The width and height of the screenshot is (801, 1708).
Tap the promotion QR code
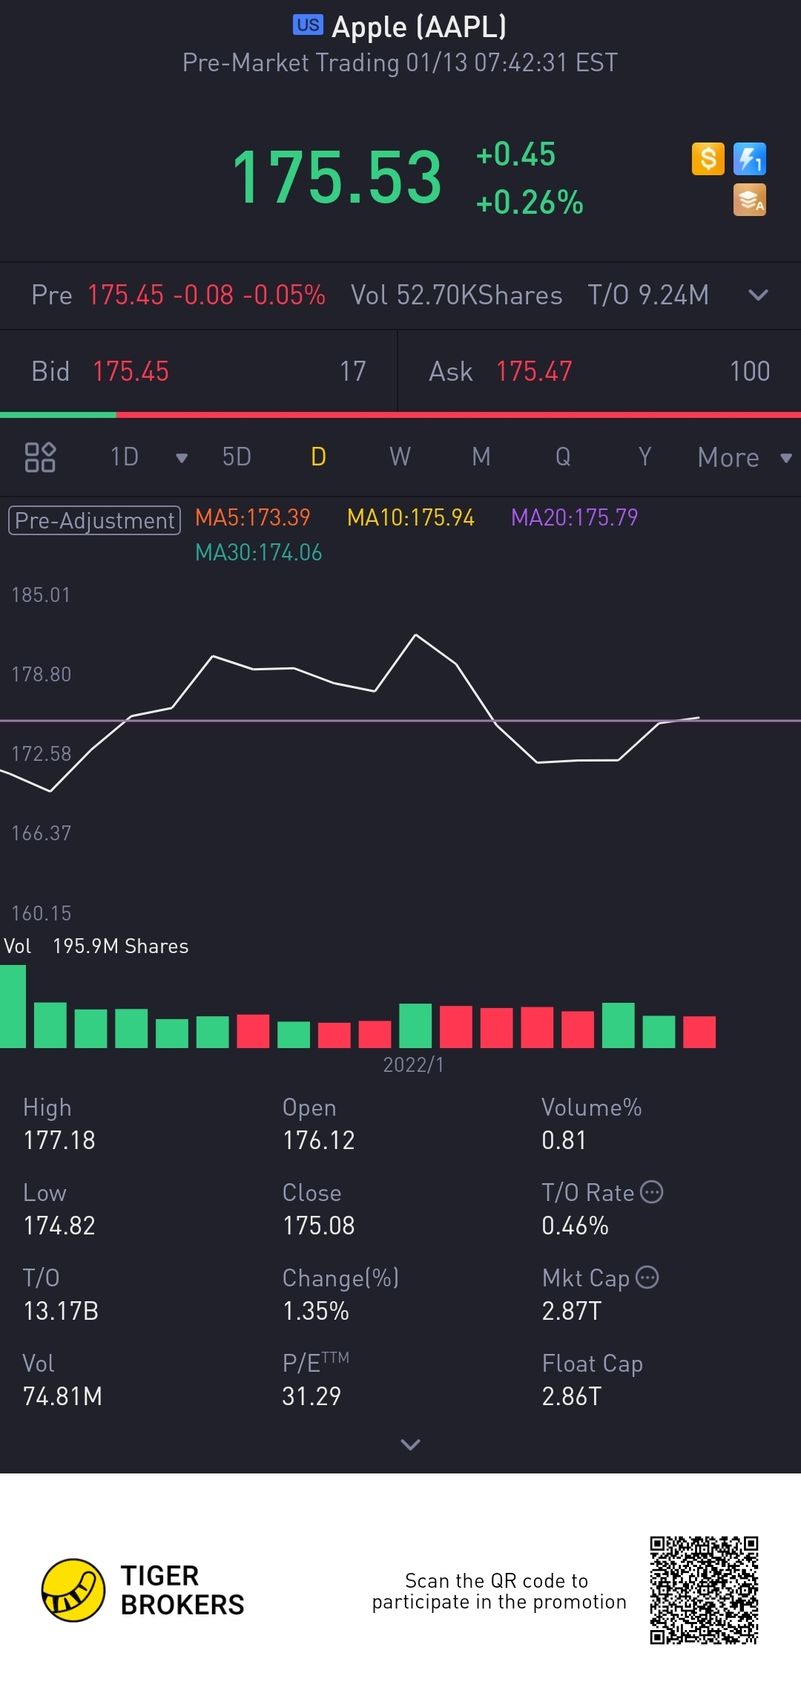click(x=704, y=1590)
